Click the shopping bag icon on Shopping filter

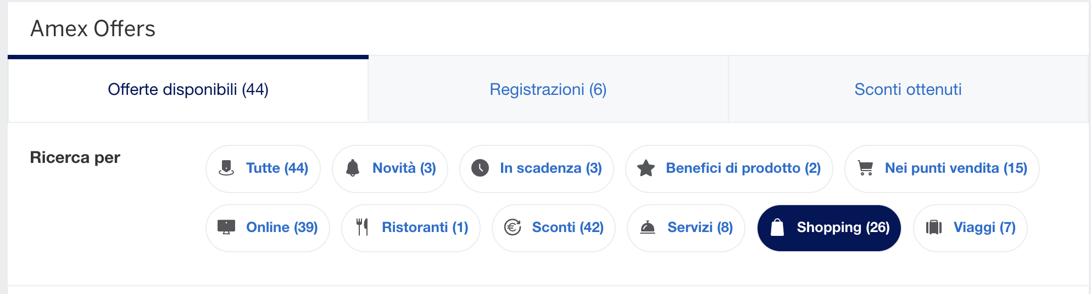[x=777, y=227]
